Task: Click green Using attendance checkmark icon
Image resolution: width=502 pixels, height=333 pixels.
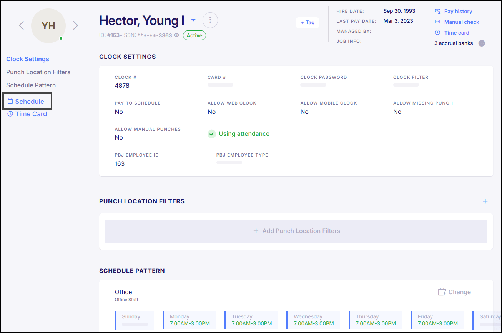Action: coord(212,134)
